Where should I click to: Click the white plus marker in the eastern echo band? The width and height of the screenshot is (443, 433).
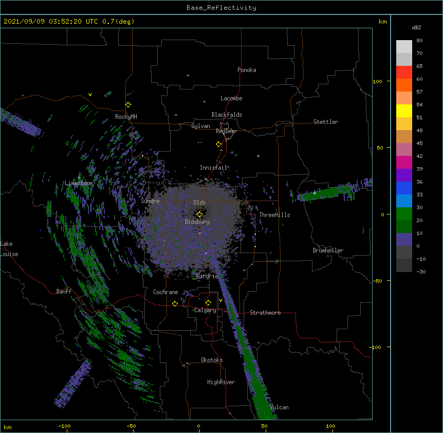point(315,193)
